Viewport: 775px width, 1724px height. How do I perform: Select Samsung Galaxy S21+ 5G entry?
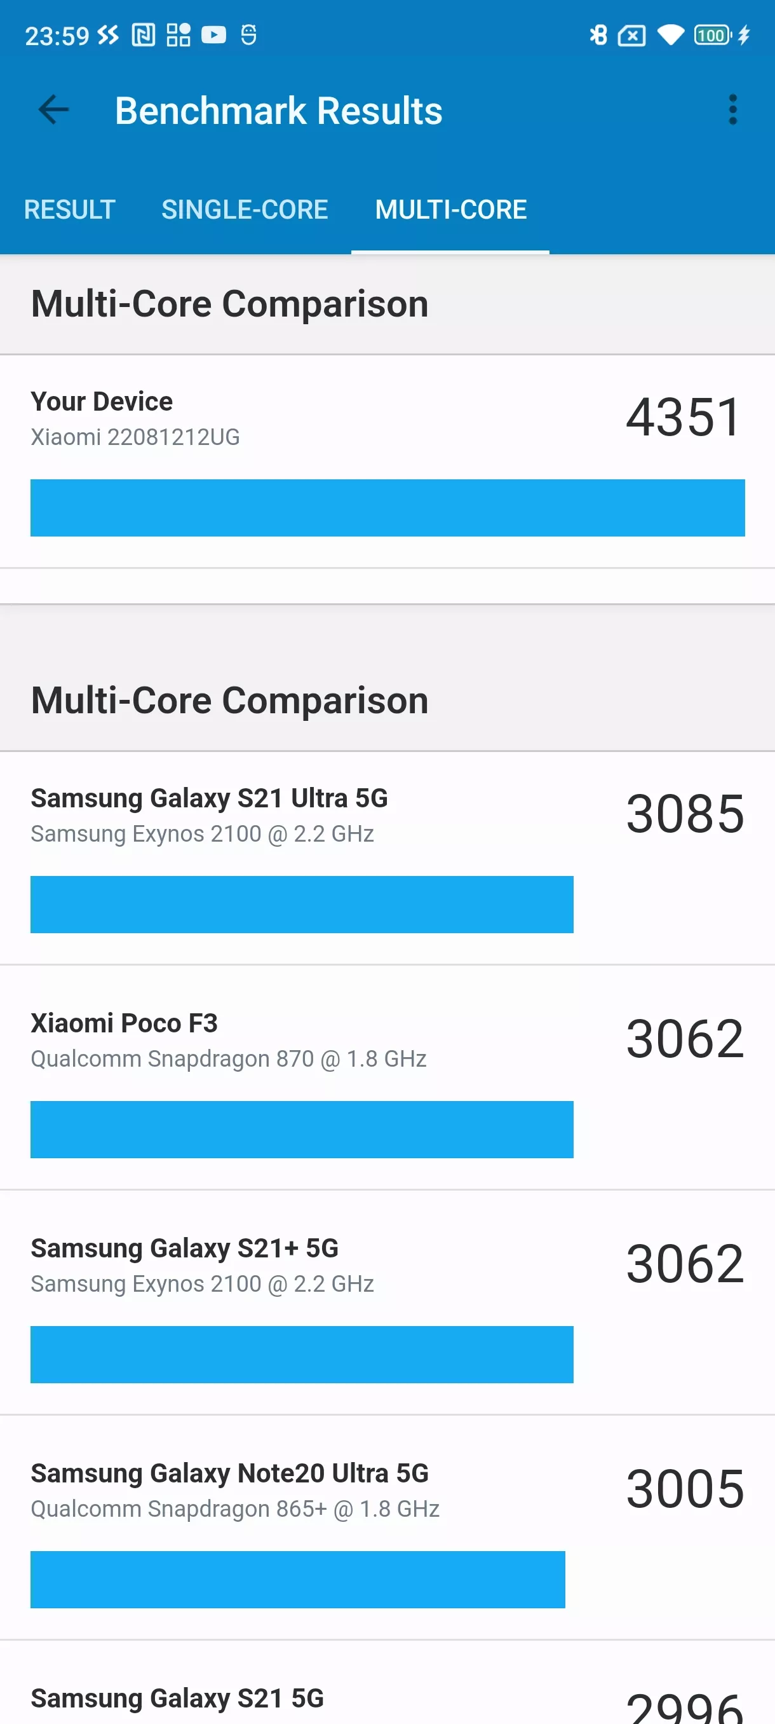coord(387,1303)
